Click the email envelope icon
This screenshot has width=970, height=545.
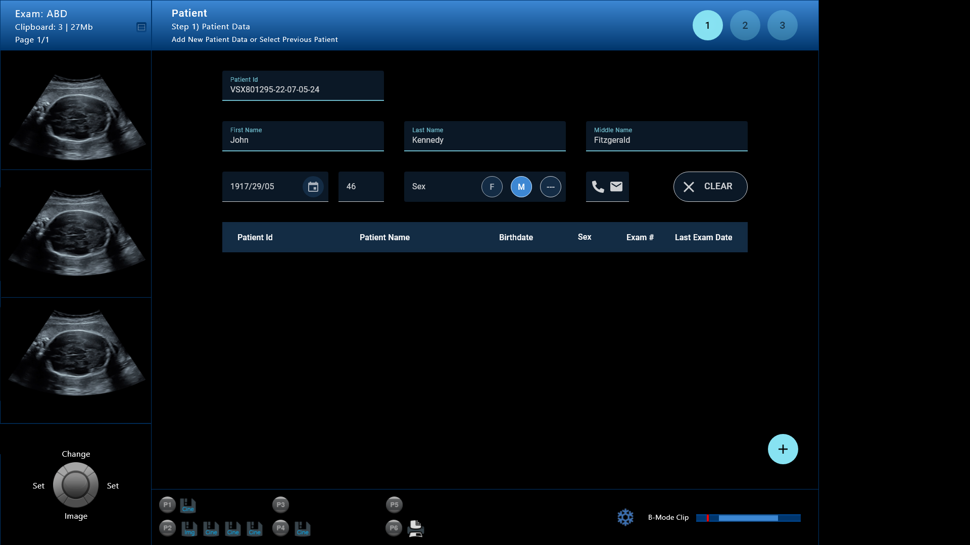tap(616, 187)
